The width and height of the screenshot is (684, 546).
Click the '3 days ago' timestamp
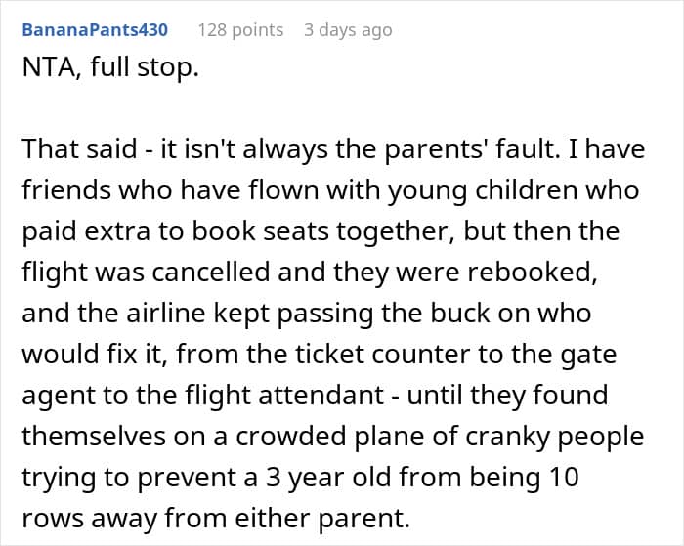[347, 30]
